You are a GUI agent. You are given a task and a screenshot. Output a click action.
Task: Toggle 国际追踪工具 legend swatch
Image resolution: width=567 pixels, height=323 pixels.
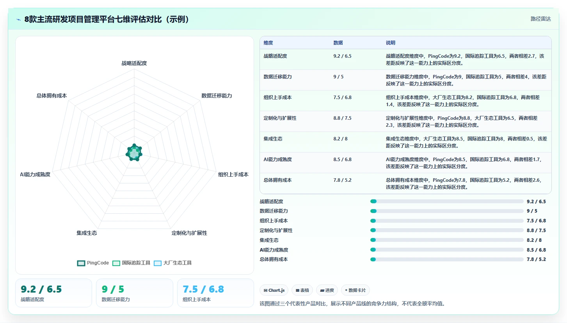pyautogui.click(x=116, y=263)
